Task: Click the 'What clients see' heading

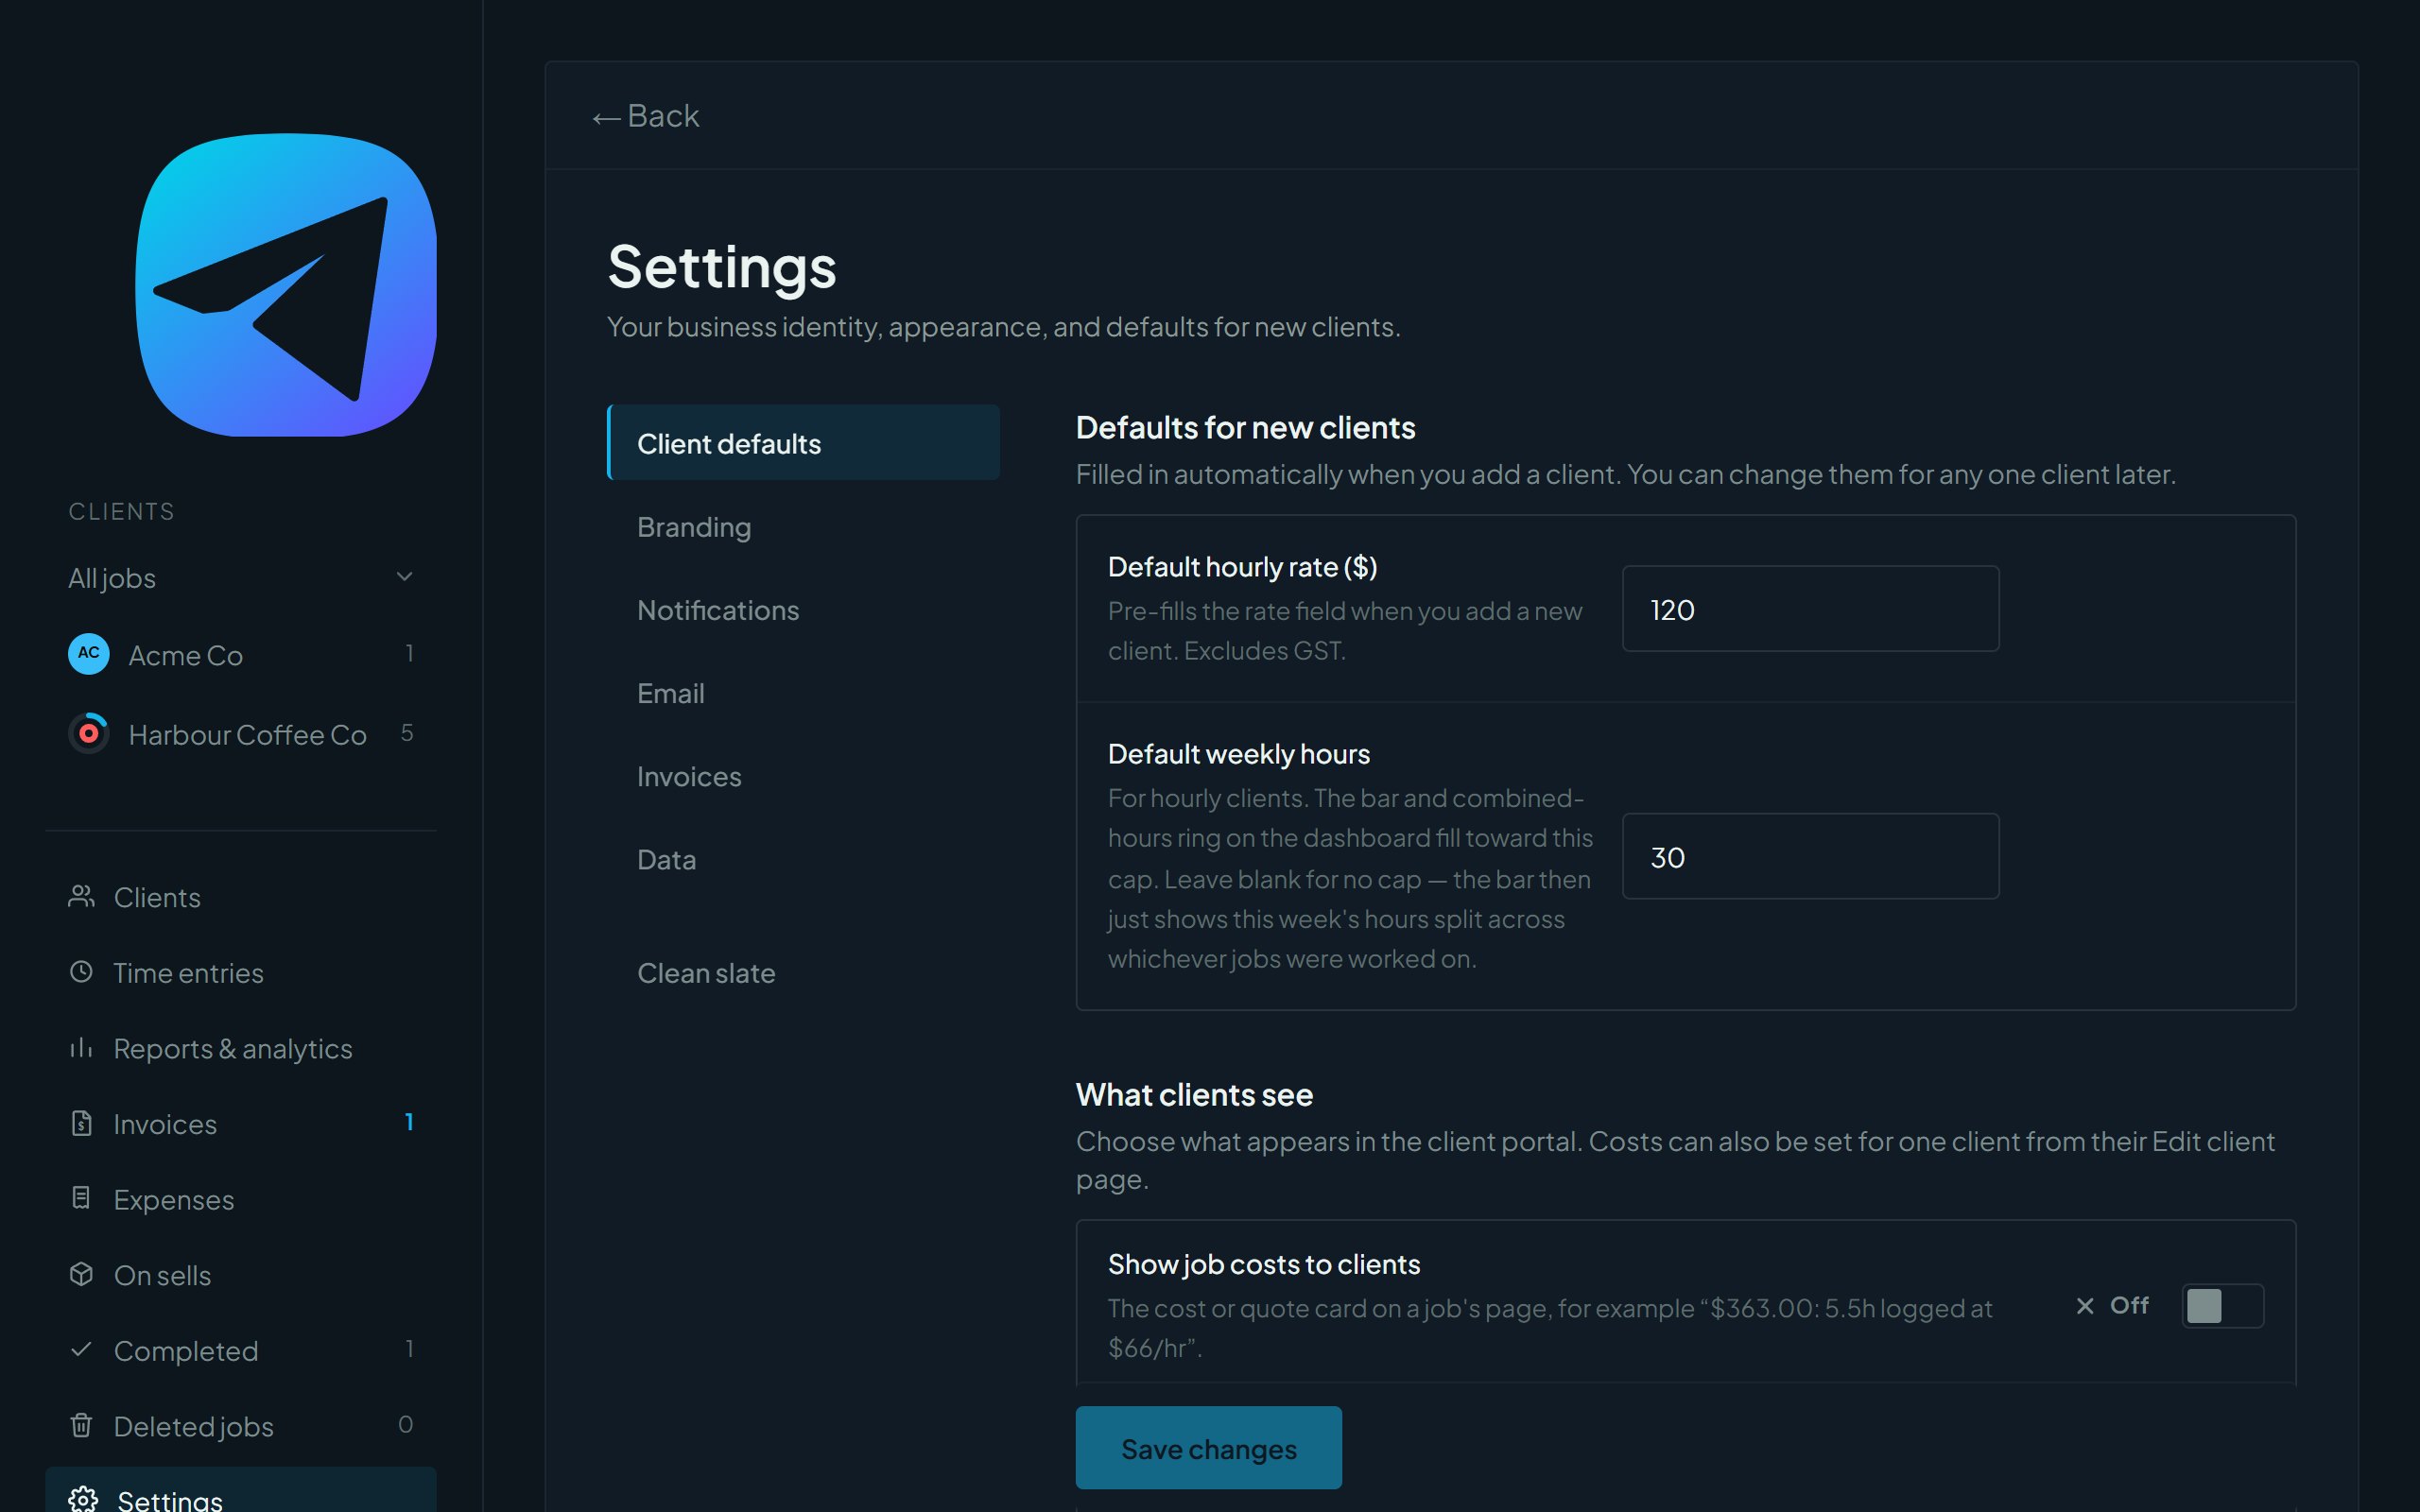Action: click(x=1194, y=1094)
